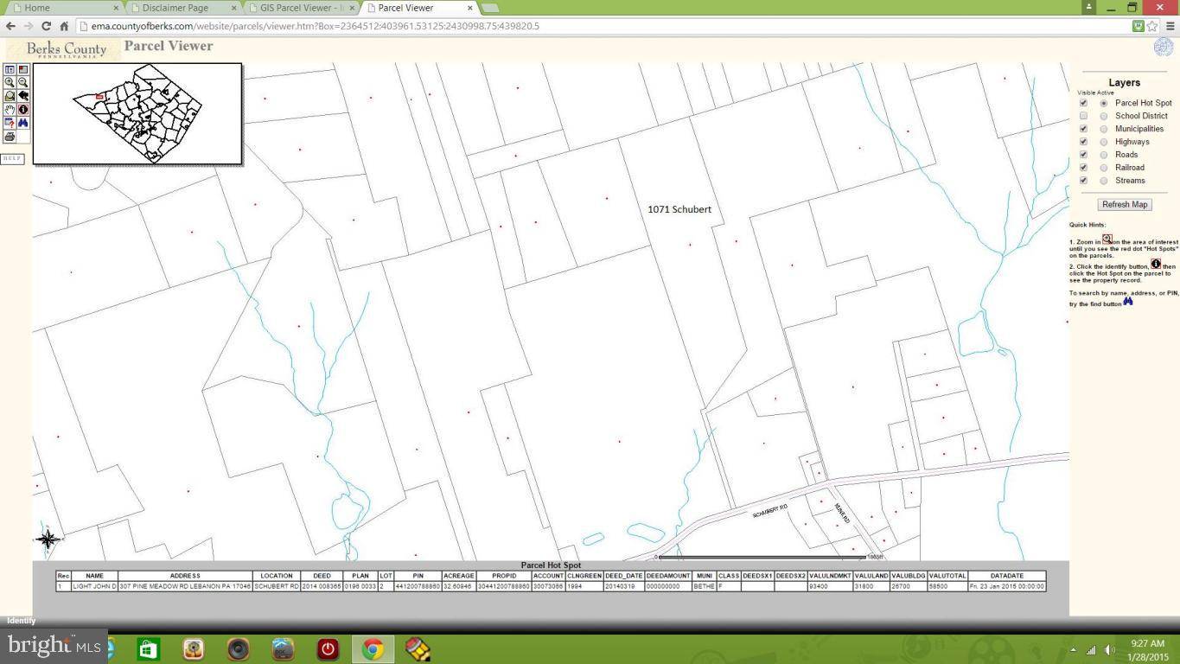This screenshot has width=1180, height=664.
Task: Click the Print map printer icon
Action: (x=10, y=137)
